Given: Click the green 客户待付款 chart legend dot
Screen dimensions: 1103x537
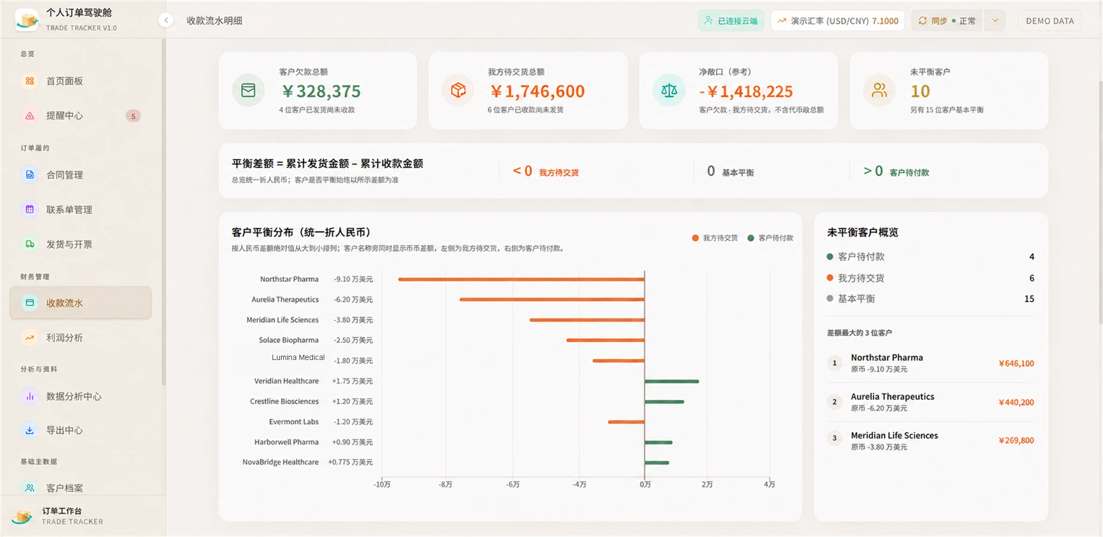Looking at the screenshot, I should 751,238.
